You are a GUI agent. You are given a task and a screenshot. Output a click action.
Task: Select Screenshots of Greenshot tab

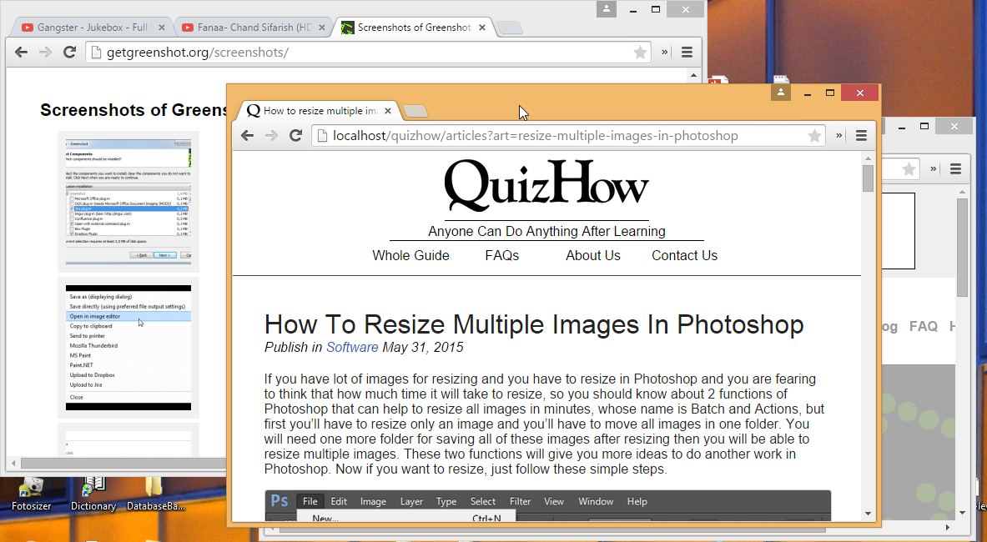coord(414,27)
